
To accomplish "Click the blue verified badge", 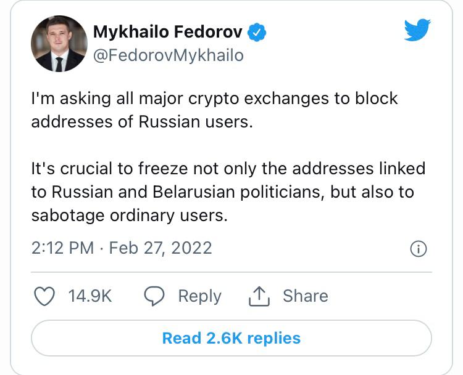I will point(257,31).
